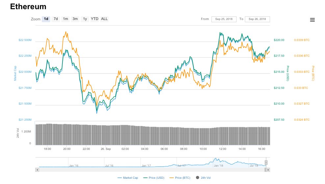This screenshot has width=325, height=184.
Task: Click the navigator left scroll arrow
Action: [37, 170]
